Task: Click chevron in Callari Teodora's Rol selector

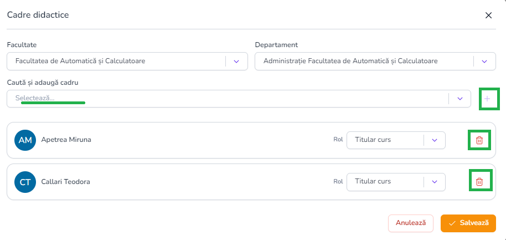Action: 435,181
